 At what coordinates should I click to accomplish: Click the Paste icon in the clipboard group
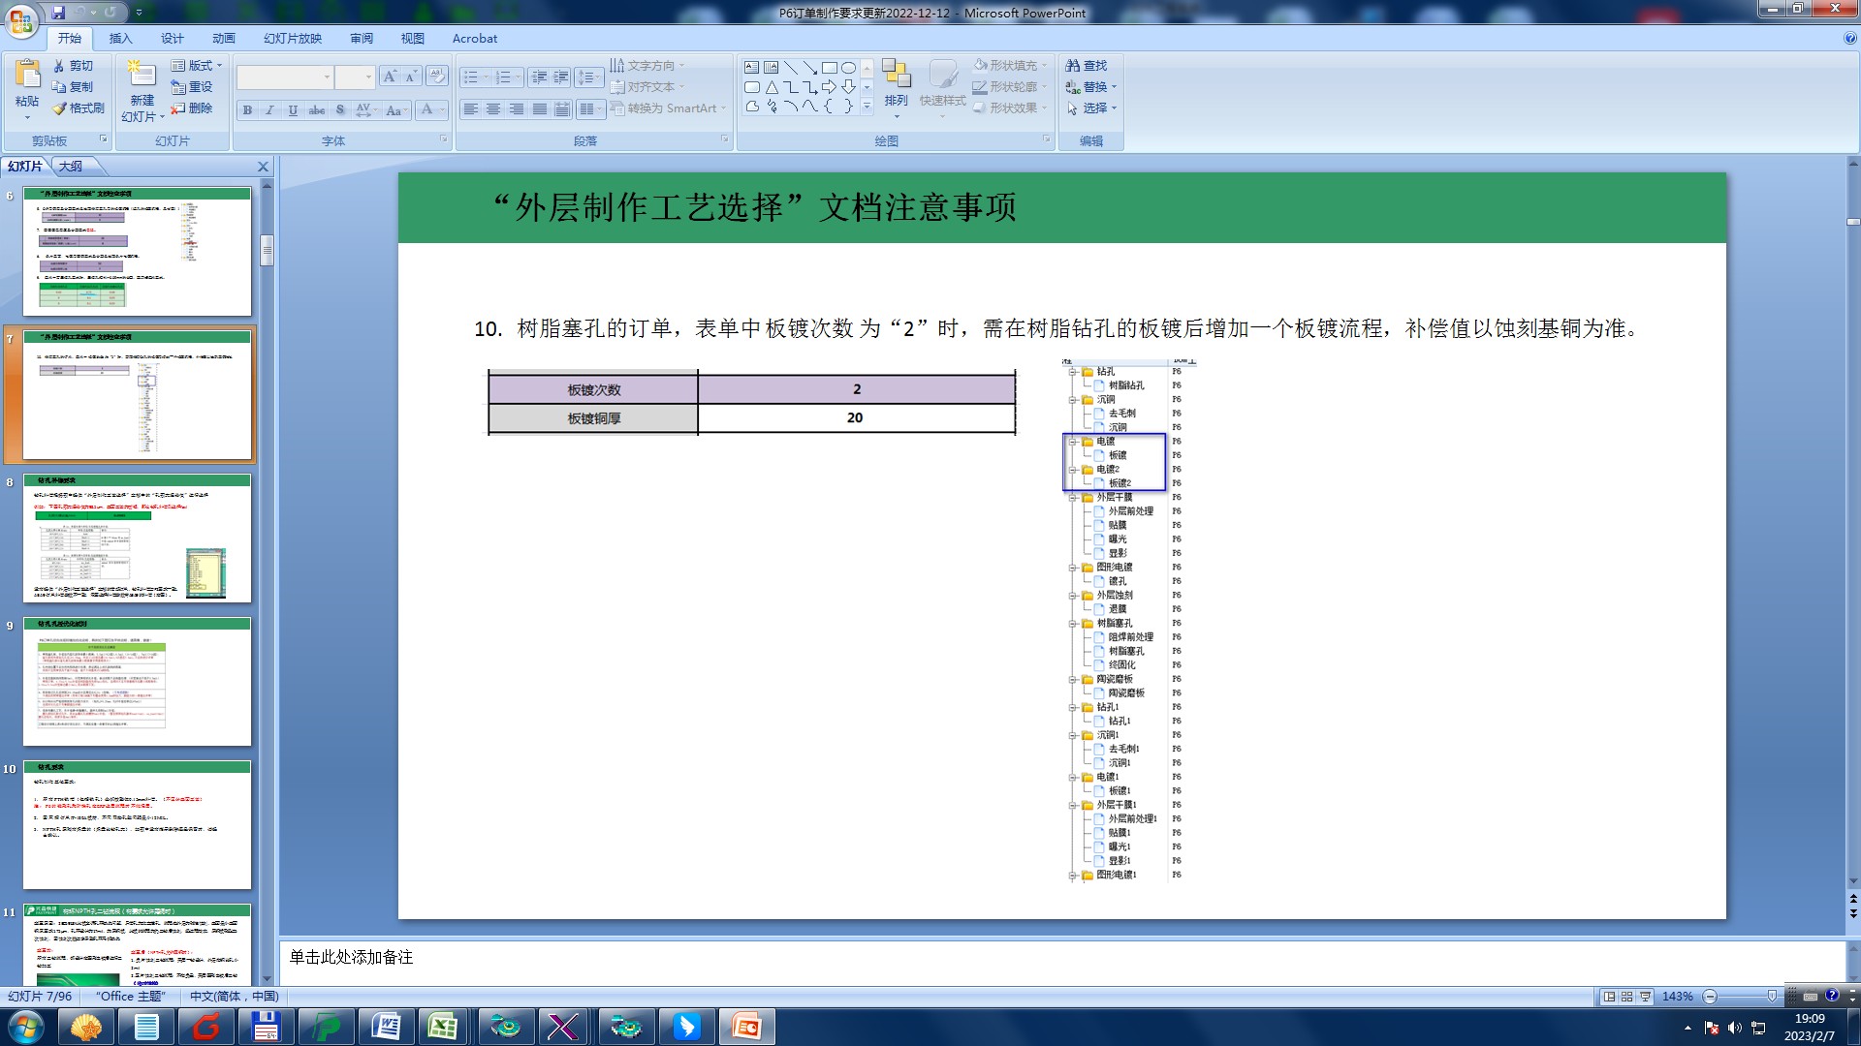(27, 75)
